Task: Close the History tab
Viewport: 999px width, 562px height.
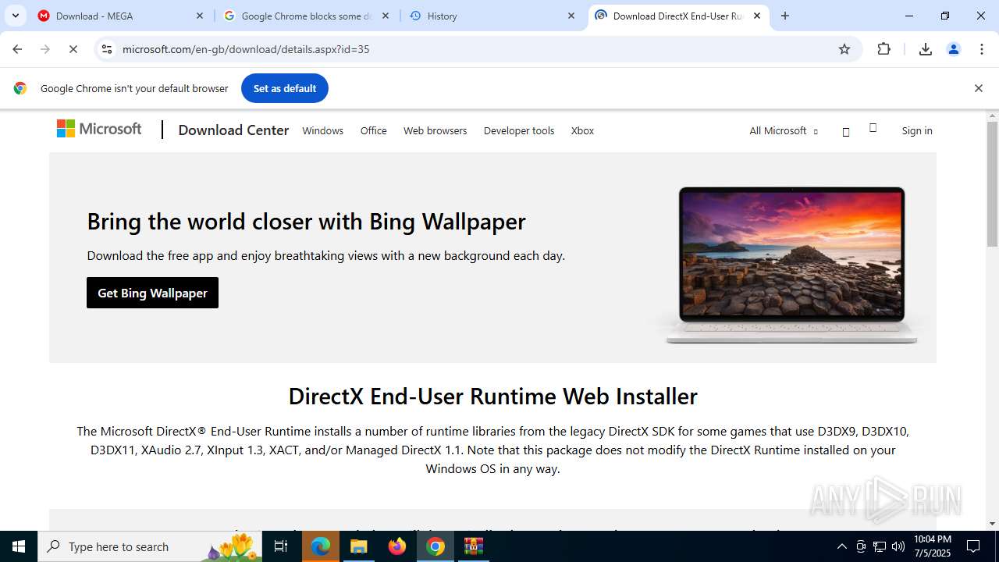Action: coord(571,16)
